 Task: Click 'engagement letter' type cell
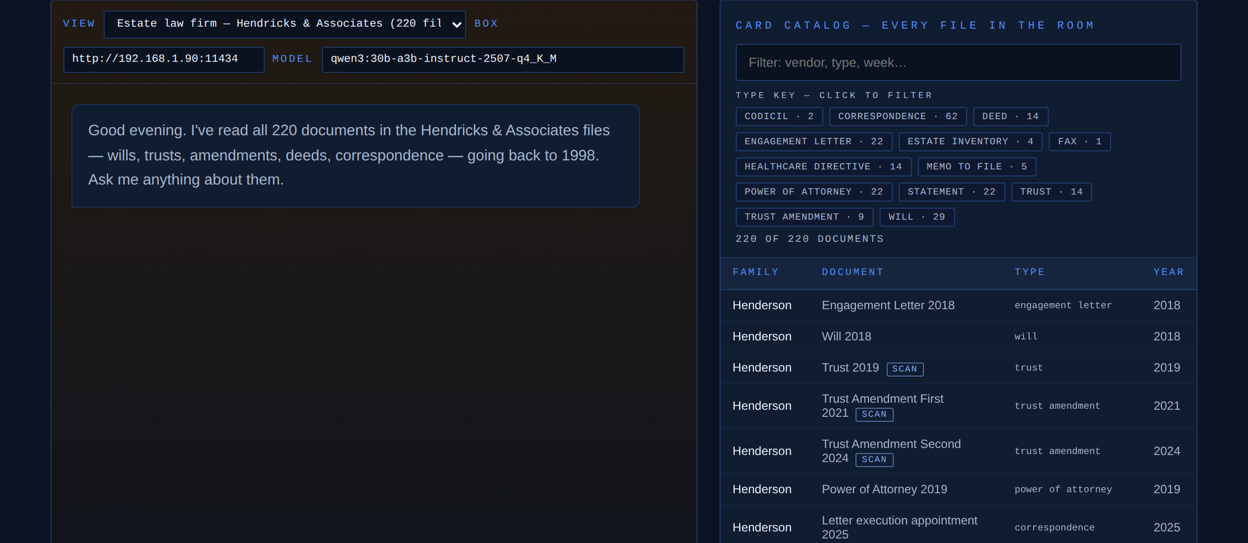(1063, 306)
